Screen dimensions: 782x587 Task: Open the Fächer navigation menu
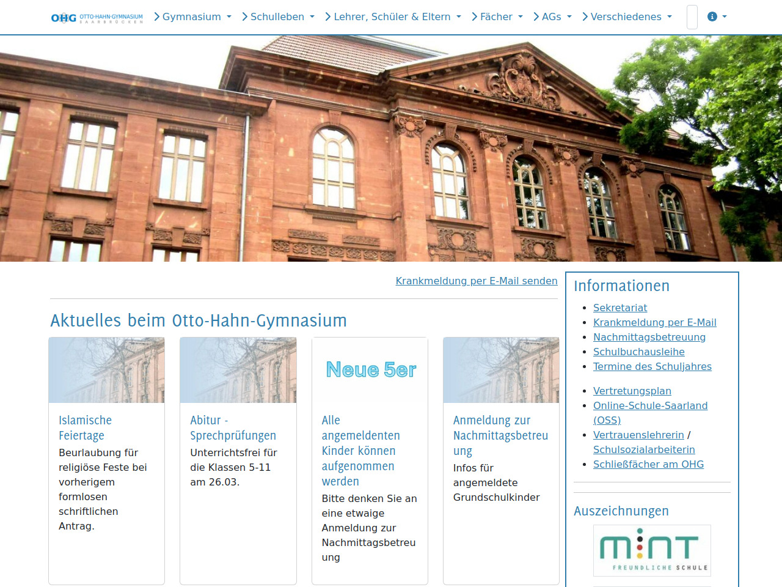497,17
